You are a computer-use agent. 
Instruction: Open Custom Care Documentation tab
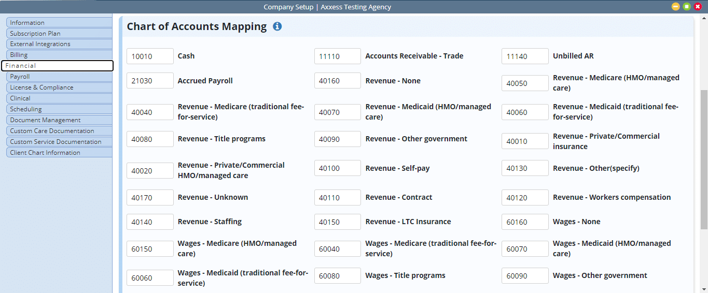pyautogui.click(x=59, y=131)
